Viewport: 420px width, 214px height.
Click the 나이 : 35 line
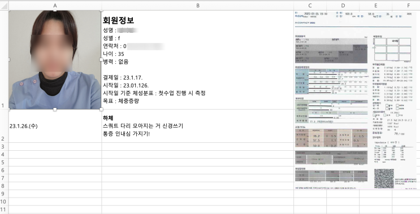pyautogui.click(x=114, y=54)
